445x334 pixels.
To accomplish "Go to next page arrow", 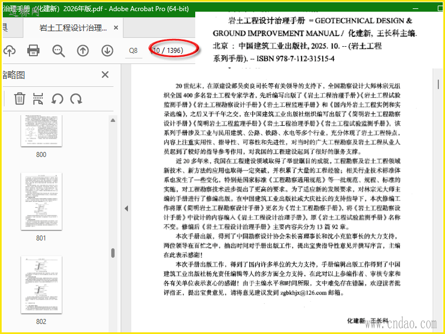I will pyautogui.click(x=107, y=51).
